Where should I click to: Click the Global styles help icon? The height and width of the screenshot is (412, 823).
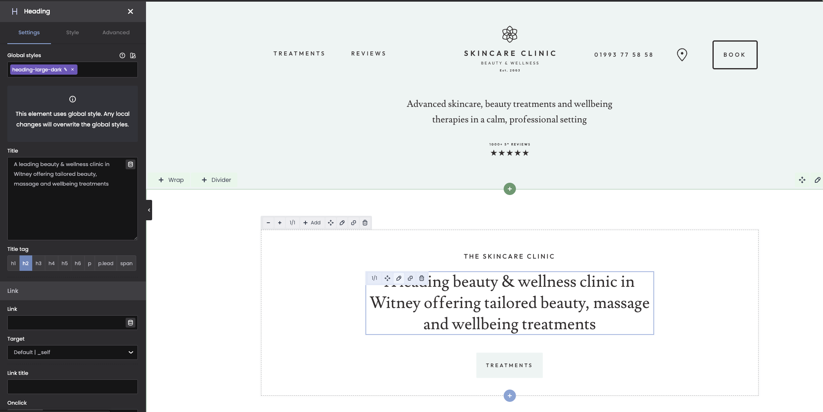click(122, 55)
